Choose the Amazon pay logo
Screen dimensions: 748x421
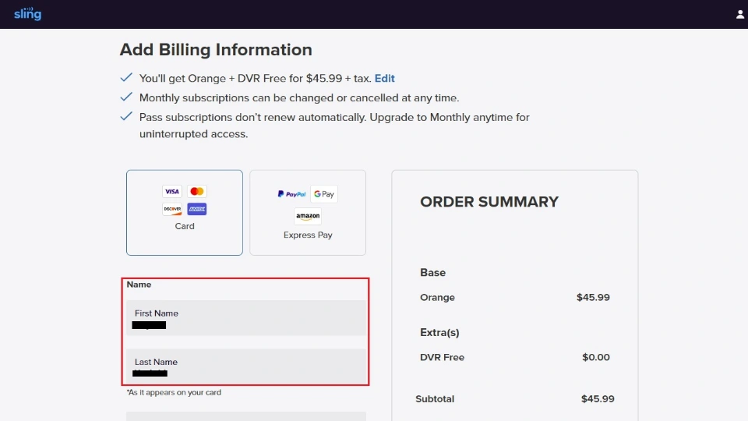(x=308, y=217)
